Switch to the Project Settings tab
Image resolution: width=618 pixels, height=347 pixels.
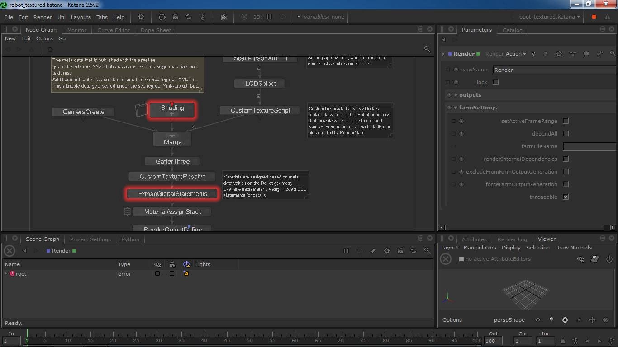pos(90,239)
